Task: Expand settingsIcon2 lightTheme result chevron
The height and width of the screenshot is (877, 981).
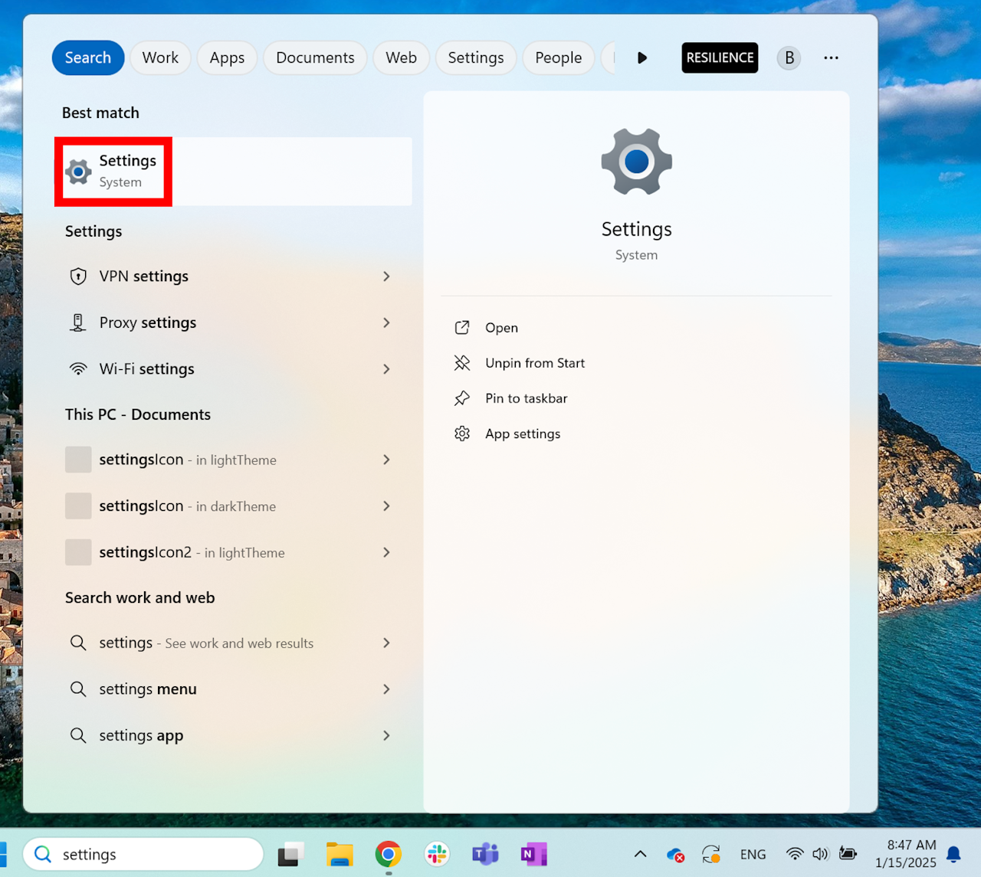Action: pos(386,552)
